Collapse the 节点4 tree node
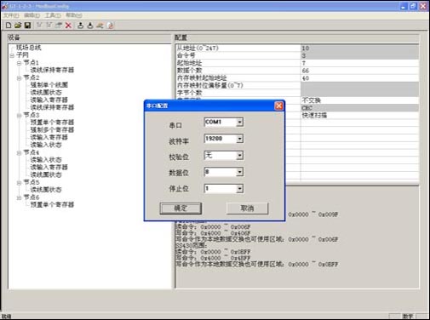The height and width of the screenshot is (320, 430). pyautogui.click(x=19, y=153)
